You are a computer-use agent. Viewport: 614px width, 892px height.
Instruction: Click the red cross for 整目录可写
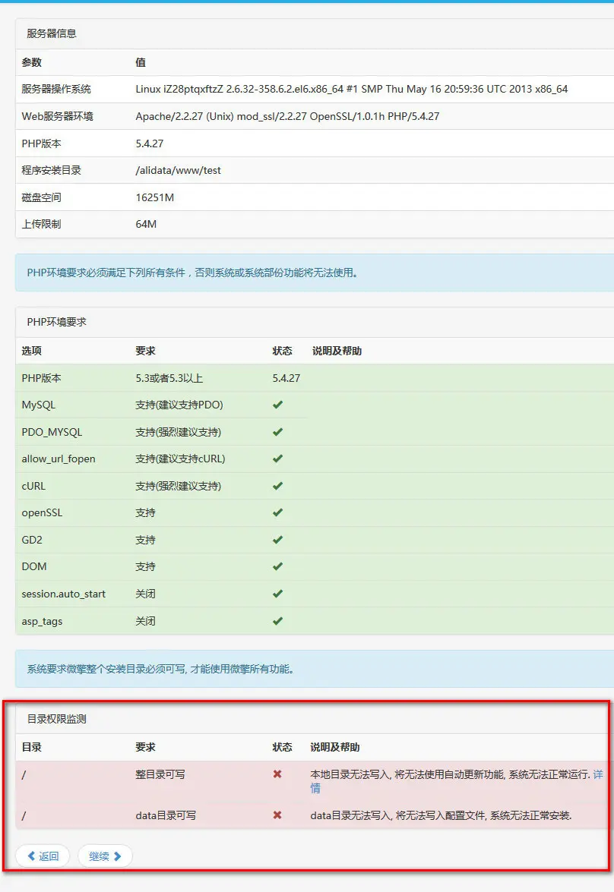277,774
